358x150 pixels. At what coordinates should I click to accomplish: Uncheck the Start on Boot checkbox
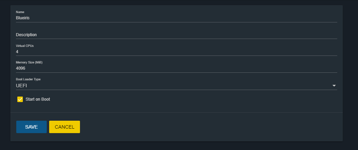[x=20, y=99]
